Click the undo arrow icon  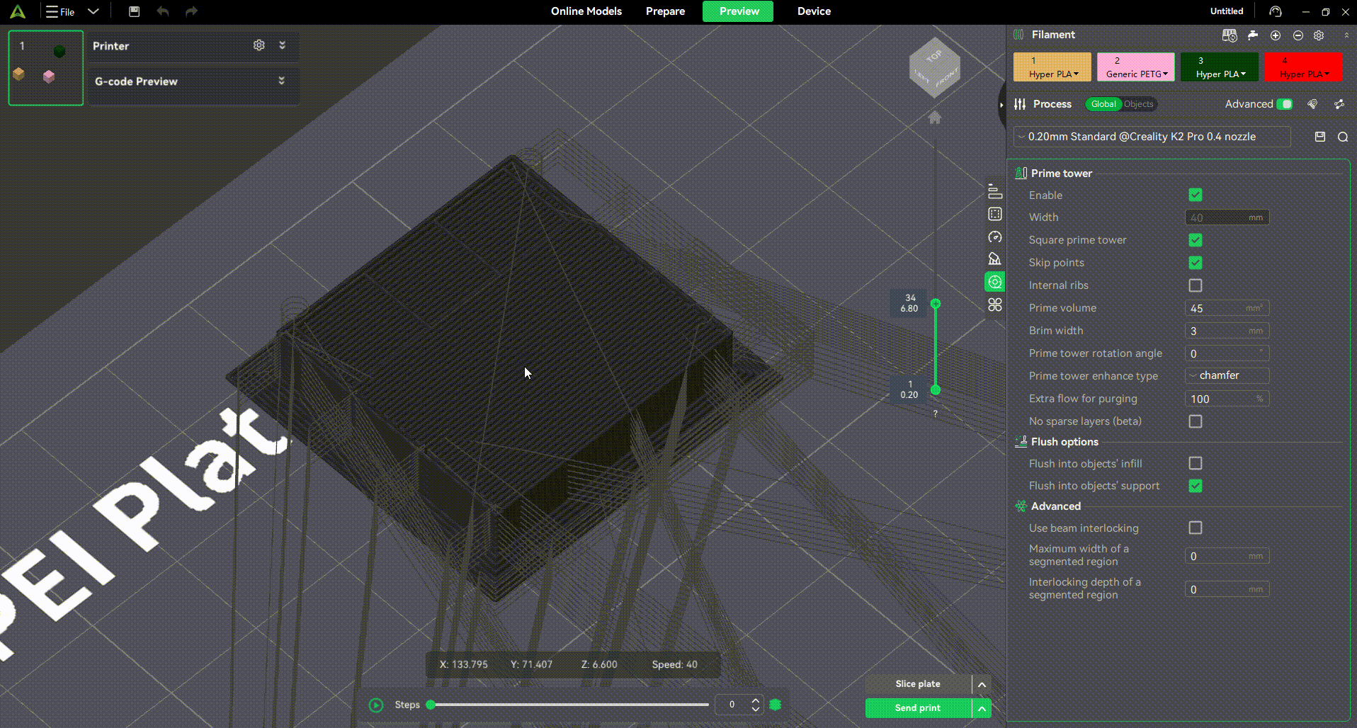click(163, 11)
